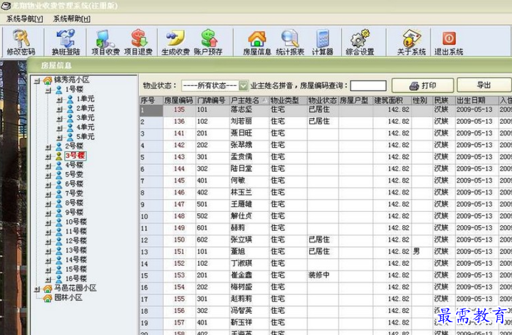Open 关于系统 from the toolbar
The image size is (512, 335).
pos(411,42)
